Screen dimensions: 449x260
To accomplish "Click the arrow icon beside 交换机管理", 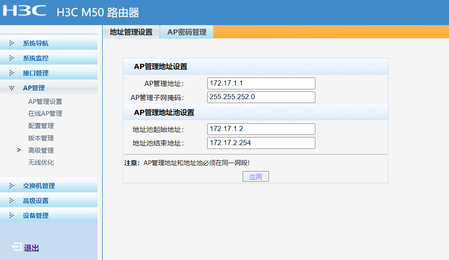I will tap(11, 186).
